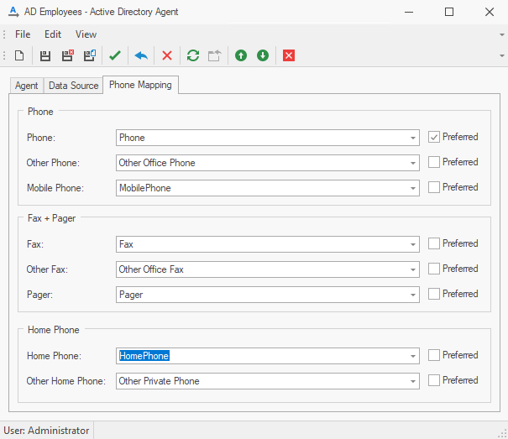
Task: Click the application logo icon in title bar
Action: [13, 12]
